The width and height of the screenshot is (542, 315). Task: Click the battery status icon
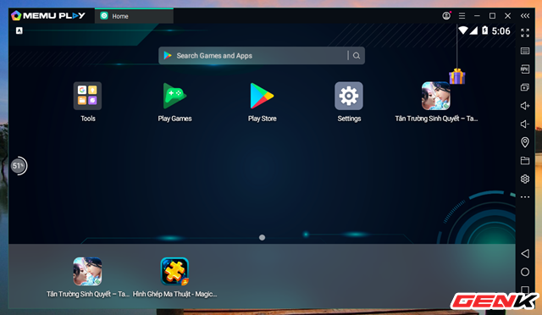[x=484, y=30]
